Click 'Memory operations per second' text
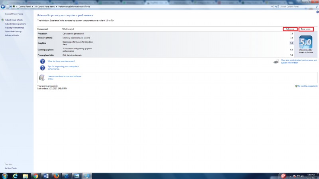This screenshot has height=179, width=319. click(76, 38)
